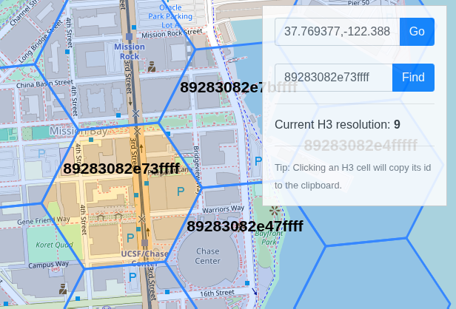Image resolution: width=456 pixels, height=309 pixels.
Task: Copy H3 cell 89283082e47ffff by clicking it
Action: point(244,226)
